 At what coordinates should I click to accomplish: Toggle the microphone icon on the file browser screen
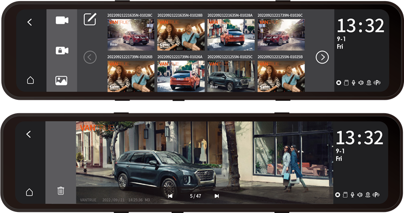click(354, 83)
